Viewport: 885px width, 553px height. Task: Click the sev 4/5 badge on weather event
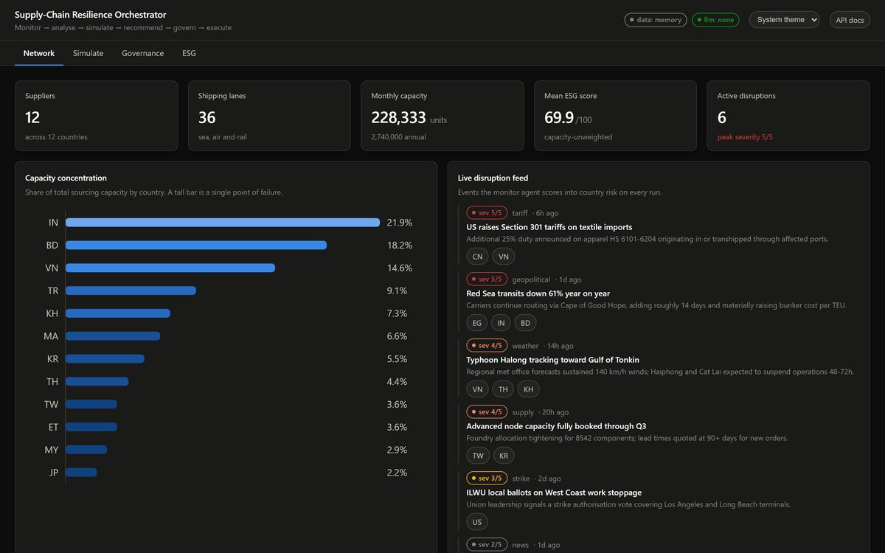(x=487, y=346)
